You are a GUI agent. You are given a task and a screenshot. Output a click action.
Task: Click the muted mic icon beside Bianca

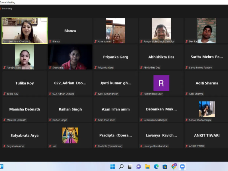50,41
